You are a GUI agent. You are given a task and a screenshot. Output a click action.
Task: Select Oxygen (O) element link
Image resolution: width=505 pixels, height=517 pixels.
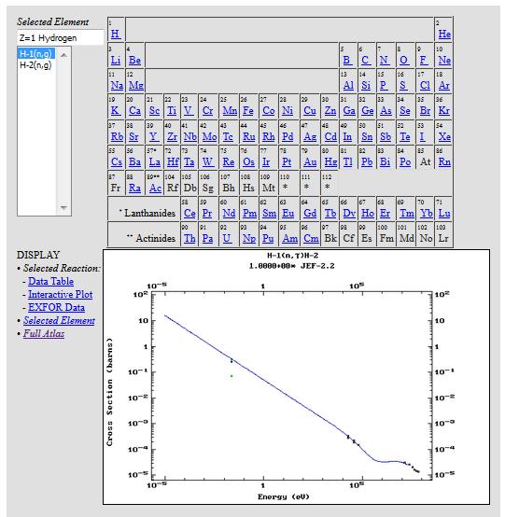[x=403, y=60]
